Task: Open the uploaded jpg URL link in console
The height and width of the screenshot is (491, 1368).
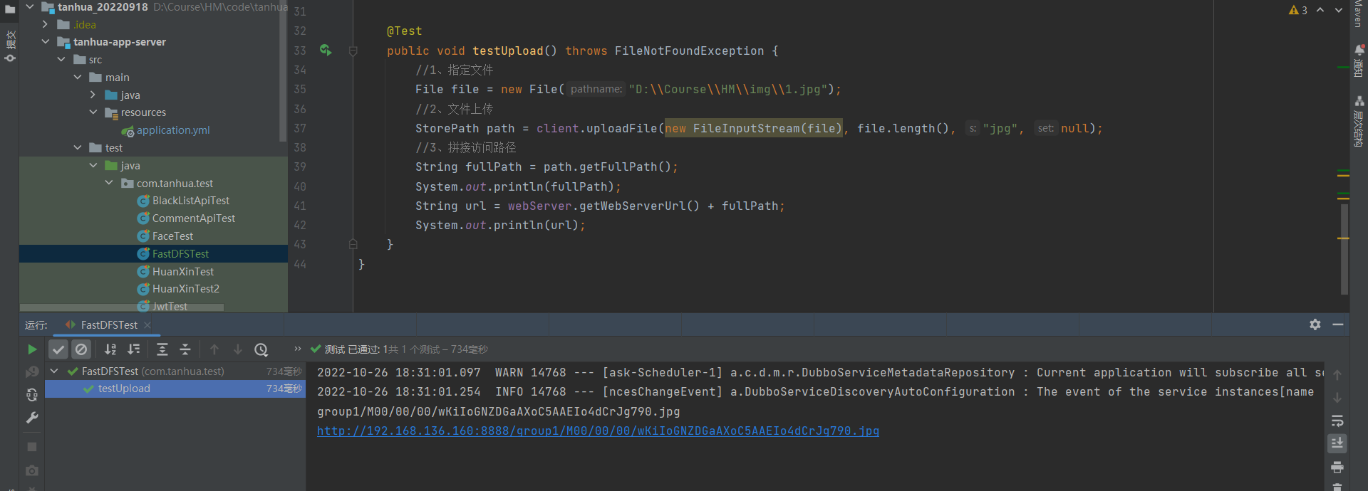Action: click(598, 431)
